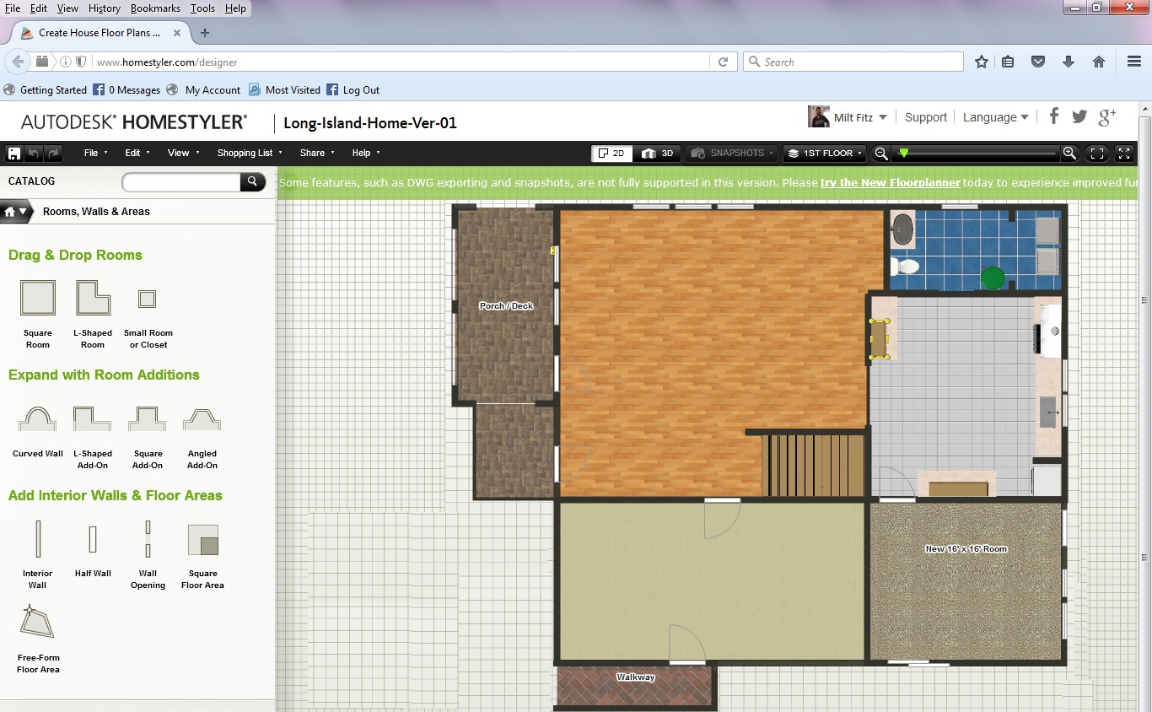Image resolution: width=1152 pixels, height=712 pixels.
Task: Click the Save floppy disk icon
Action: [x=13, y=154]
